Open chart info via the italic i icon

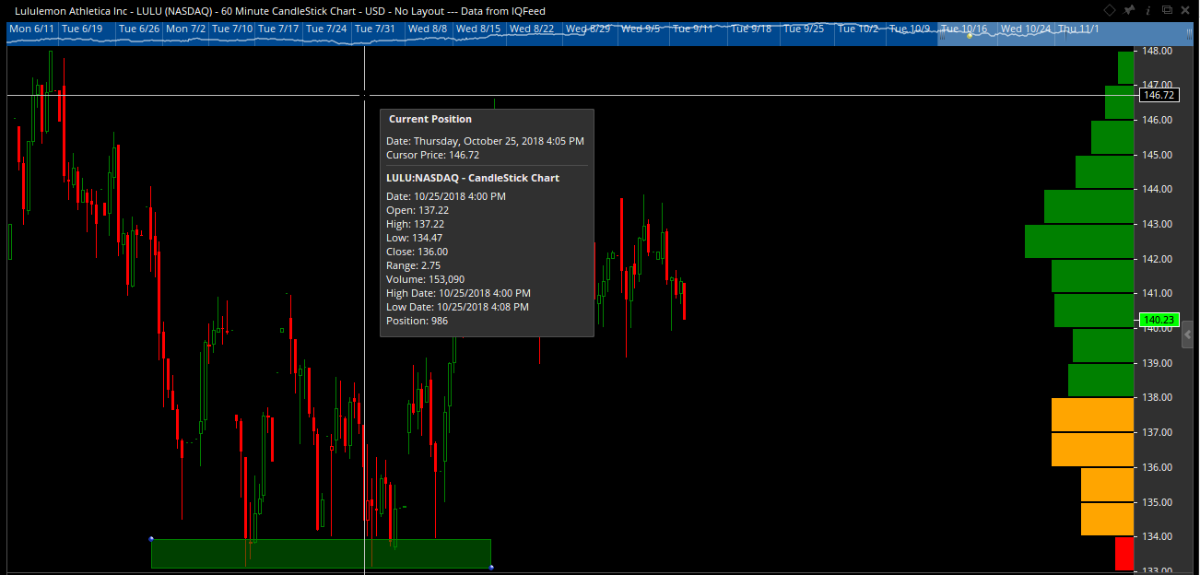[x=1148, y=9]
